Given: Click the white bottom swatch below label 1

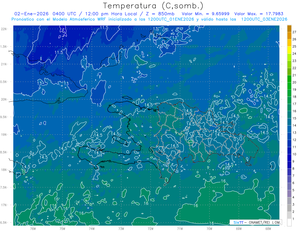Looking at the screenshot, I should (x=289, y=222).
